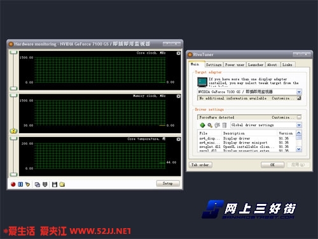Pause the hardware monitoring graphs
Image resolution: width=318 pixels, height=239 pixels.
20,184
